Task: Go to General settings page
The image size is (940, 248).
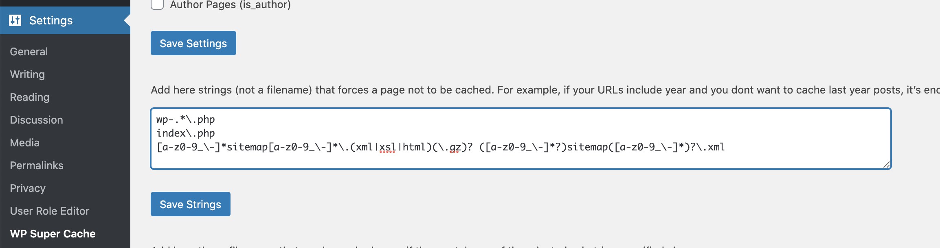Action: point(29,52)
